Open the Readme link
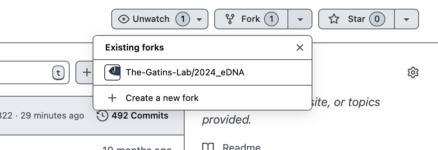The image size is (438, 150). [242, 147]
